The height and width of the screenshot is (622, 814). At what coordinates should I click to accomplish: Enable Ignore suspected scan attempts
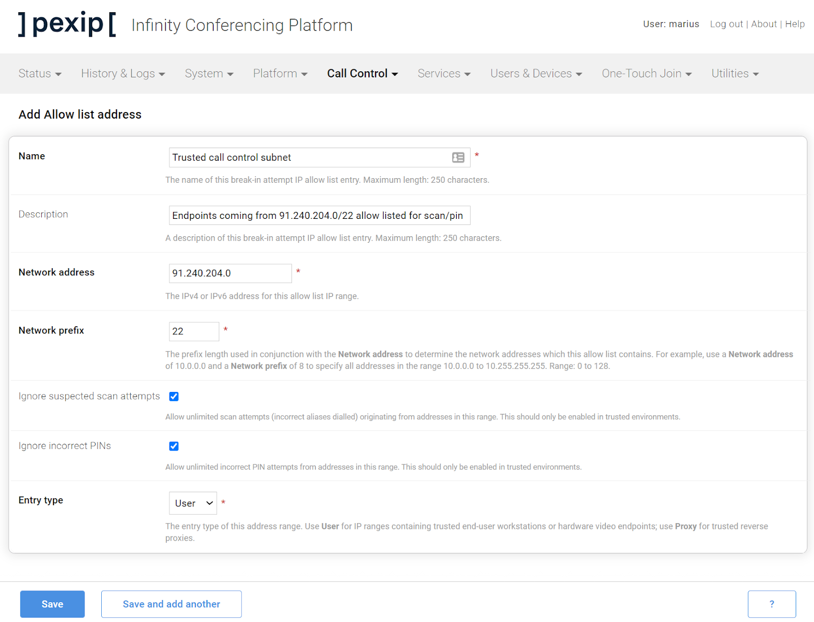(173, 396)
